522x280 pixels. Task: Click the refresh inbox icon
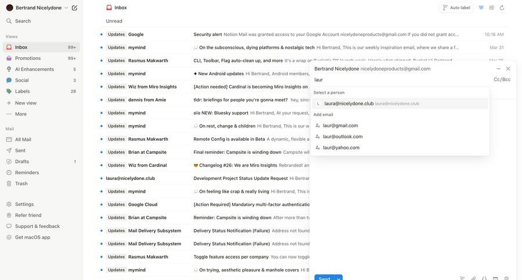(x=502, y=8)
